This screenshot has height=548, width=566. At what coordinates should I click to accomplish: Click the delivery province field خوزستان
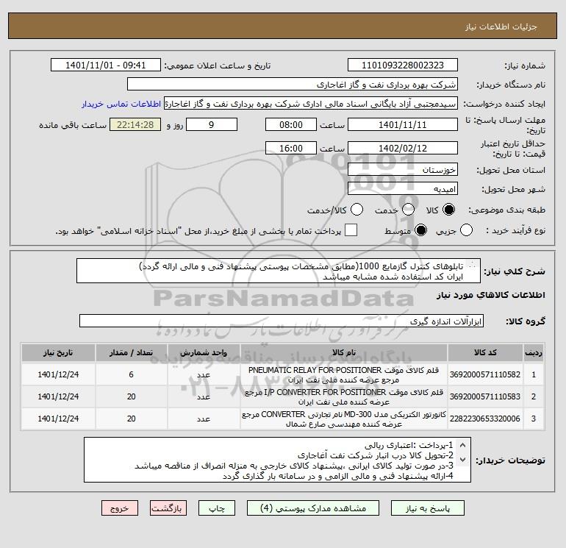coord(403,169)
